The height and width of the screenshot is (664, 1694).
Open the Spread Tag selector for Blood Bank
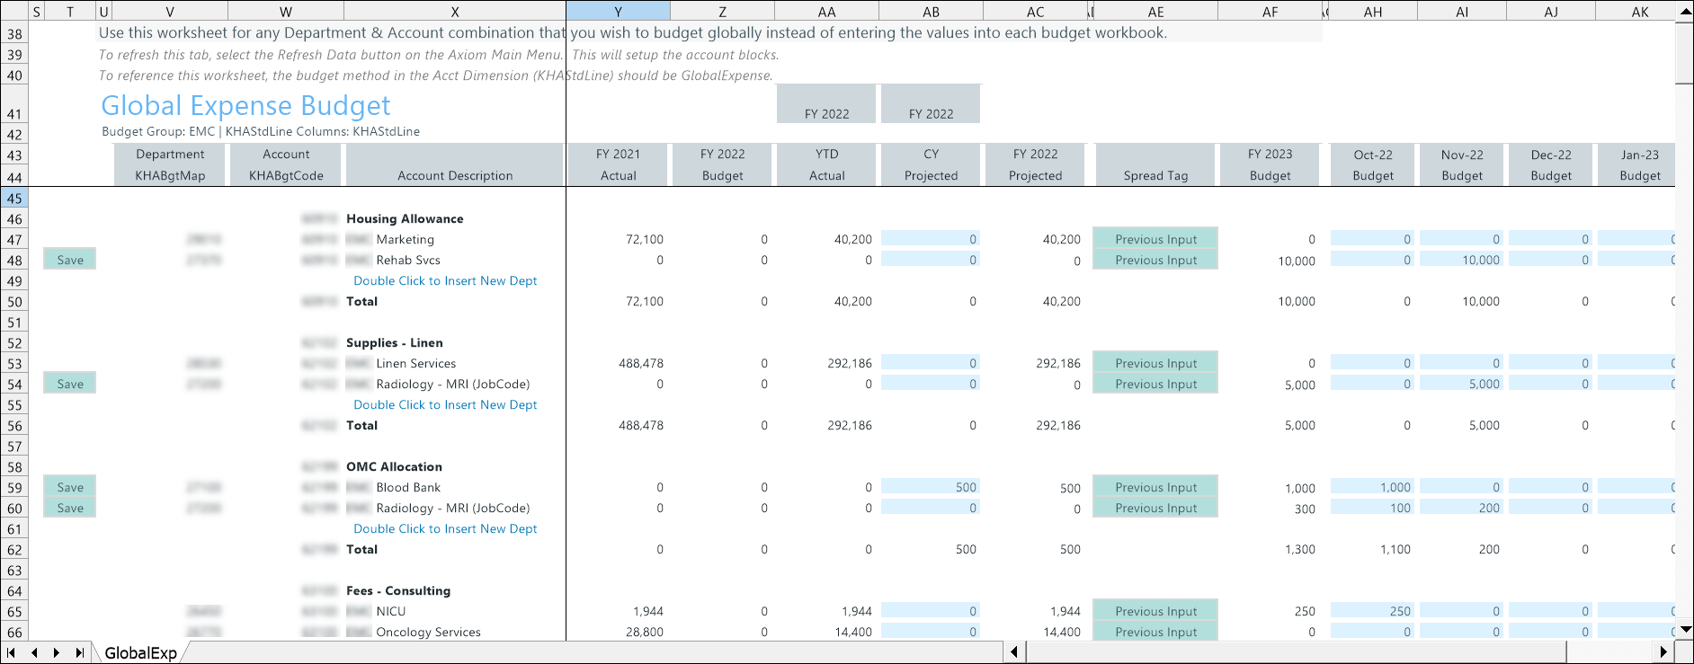1155,487
